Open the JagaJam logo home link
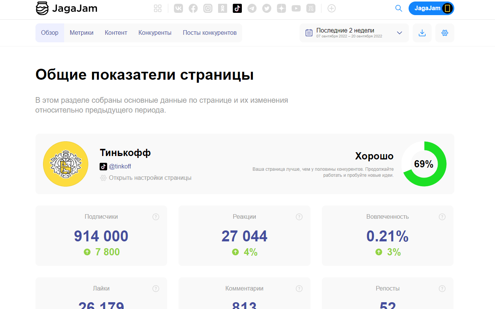The width and height of the screenshot is (495, 309). [x=66, y=8]
